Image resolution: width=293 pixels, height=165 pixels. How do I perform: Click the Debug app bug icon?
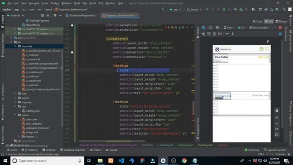[224, 9]
